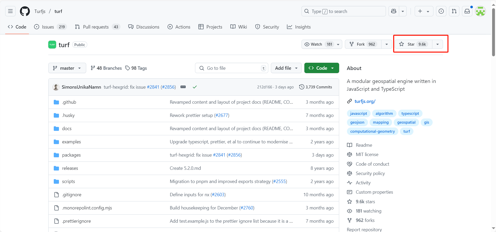Open the hamburger navigation menu
The width and height of the screenshot is (496, 232).
click(x=10, y=11)
